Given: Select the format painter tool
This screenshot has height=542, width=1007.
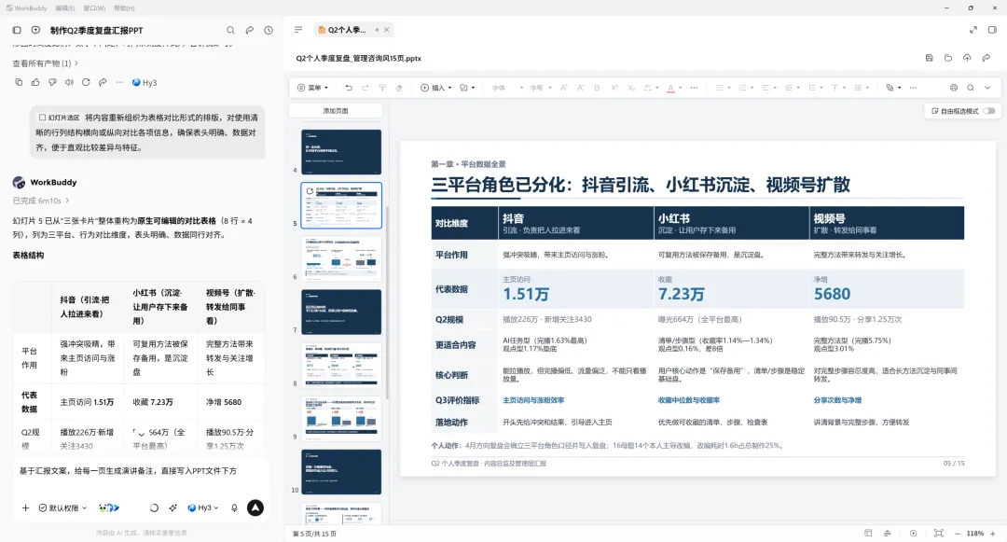Looking at the screenshot, I should click(x=382, y=88).
